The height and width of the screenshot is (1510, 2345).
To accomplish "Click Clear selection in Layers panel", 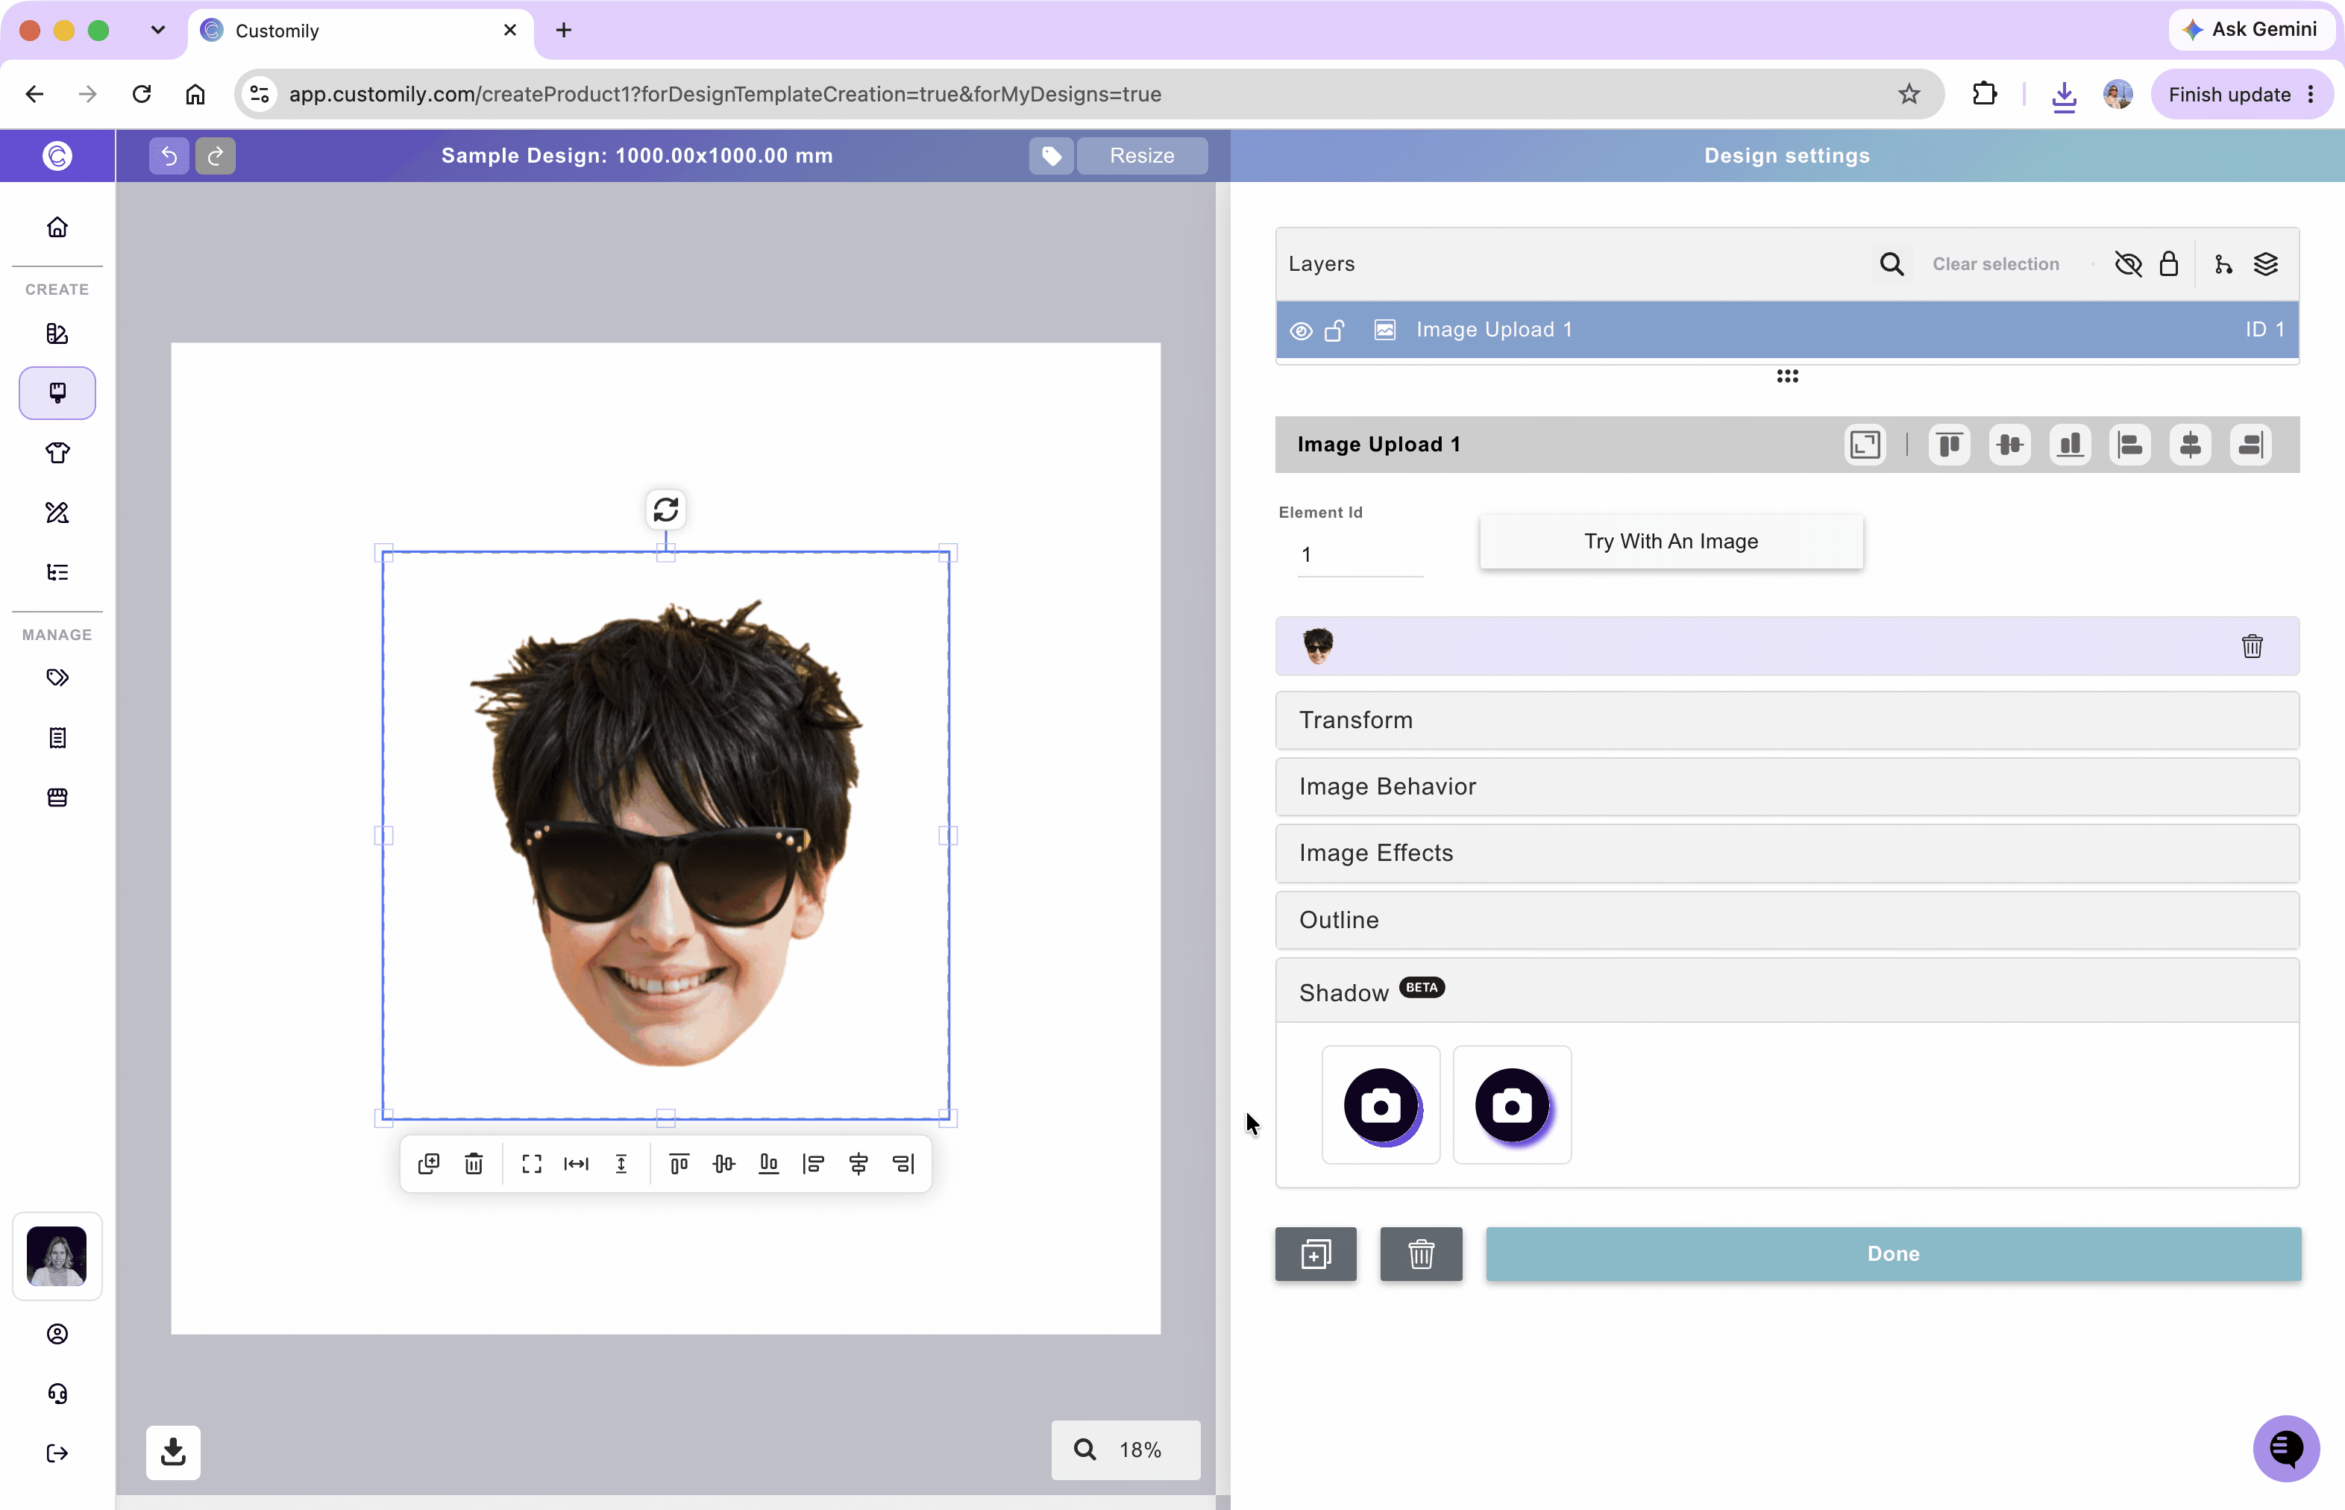I will [x=1995, y=264].
